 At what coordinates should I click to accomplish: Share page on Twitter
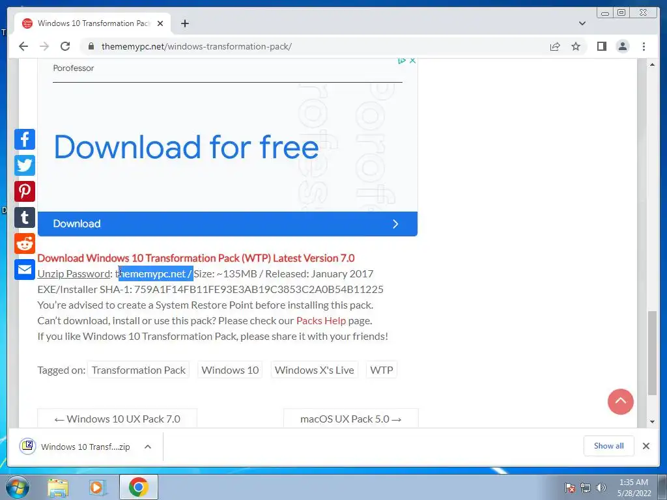pos(25,165)
